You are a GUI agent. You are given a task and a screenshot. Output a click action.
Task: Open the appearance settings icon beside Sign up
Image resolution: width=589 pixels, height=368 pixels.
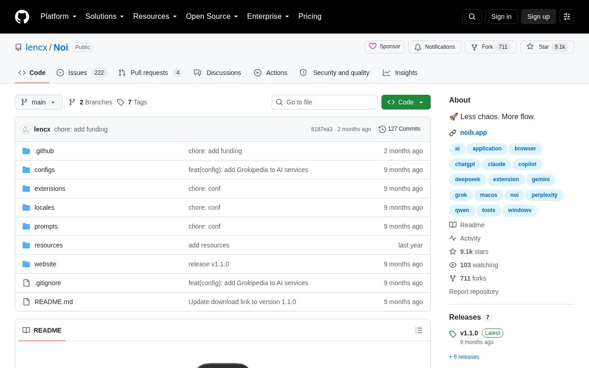[x=567, y=17]
